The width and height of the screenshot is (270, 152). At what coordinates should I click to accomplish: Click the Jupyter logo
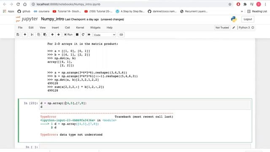coord(27,19)
